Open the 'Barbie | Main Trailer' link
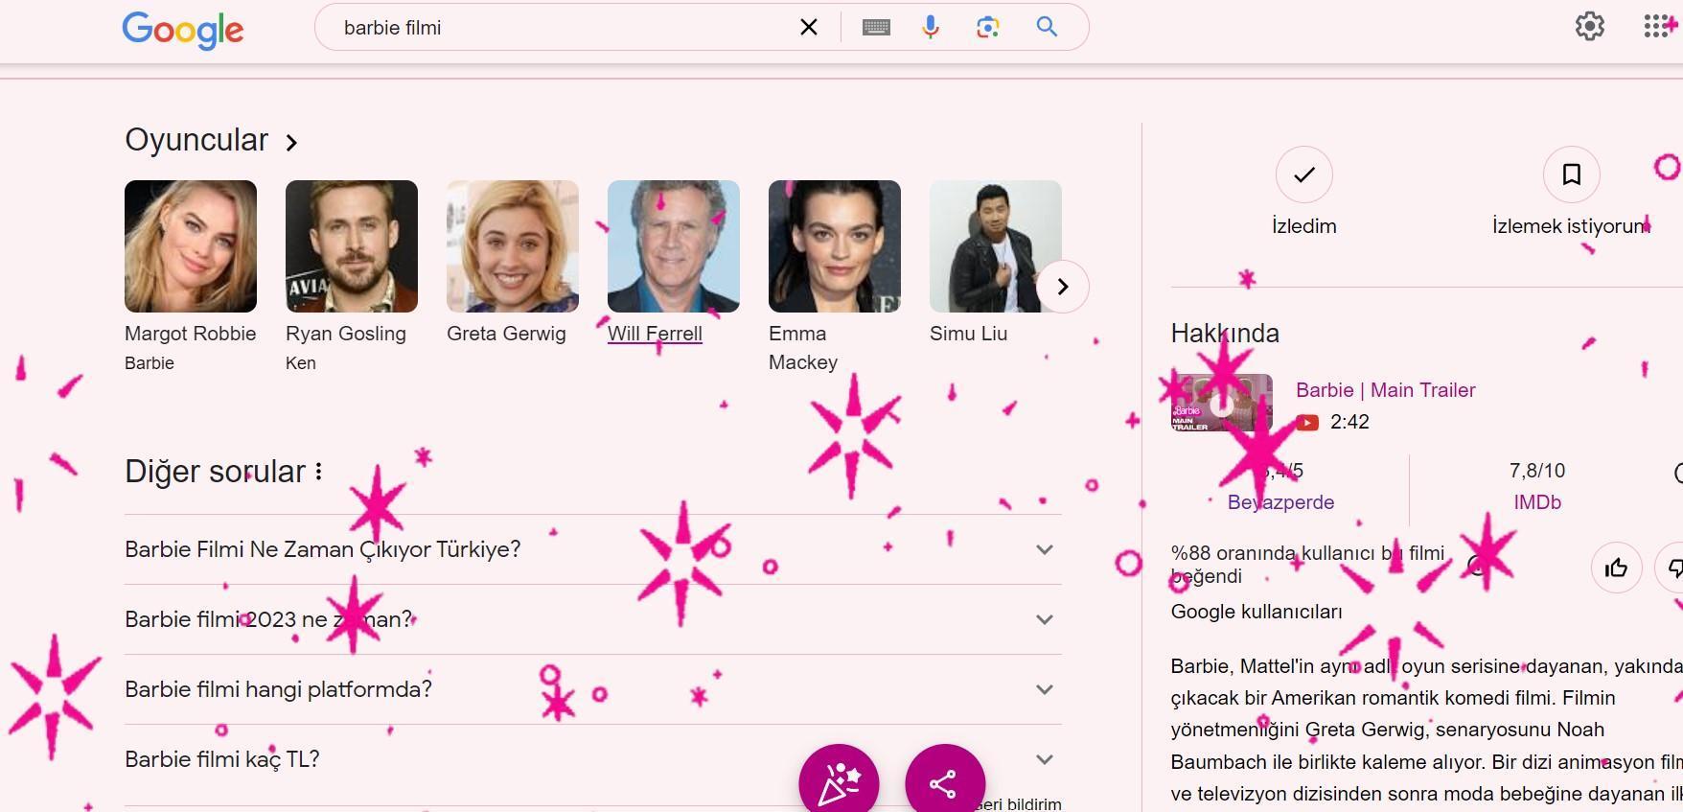Image resolution: width=1683 pixels, height=812 pixels. click(1385, 390)
